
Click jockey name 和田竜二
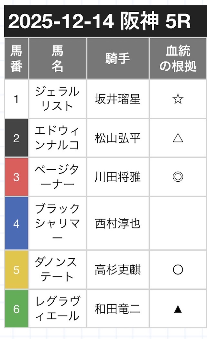pyautogui.click(x=118, y=309)
